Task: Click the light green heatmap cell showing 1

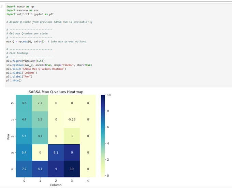Action: click(72, 136)
